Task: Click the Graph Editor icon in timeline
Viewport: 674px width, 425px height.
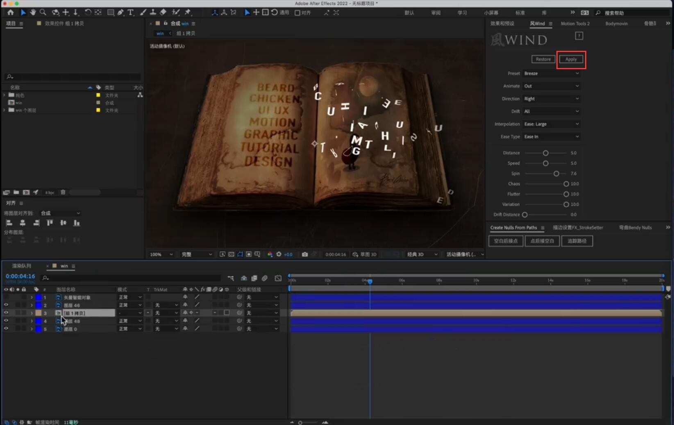Action: [278, 278]
